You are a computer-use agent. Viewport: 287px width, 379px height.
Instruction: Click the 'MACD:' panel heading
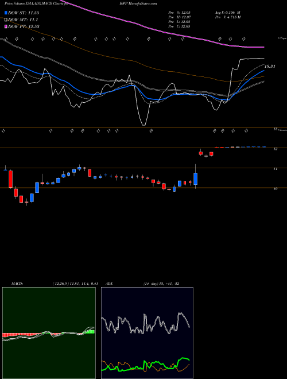tap(17, 284)
